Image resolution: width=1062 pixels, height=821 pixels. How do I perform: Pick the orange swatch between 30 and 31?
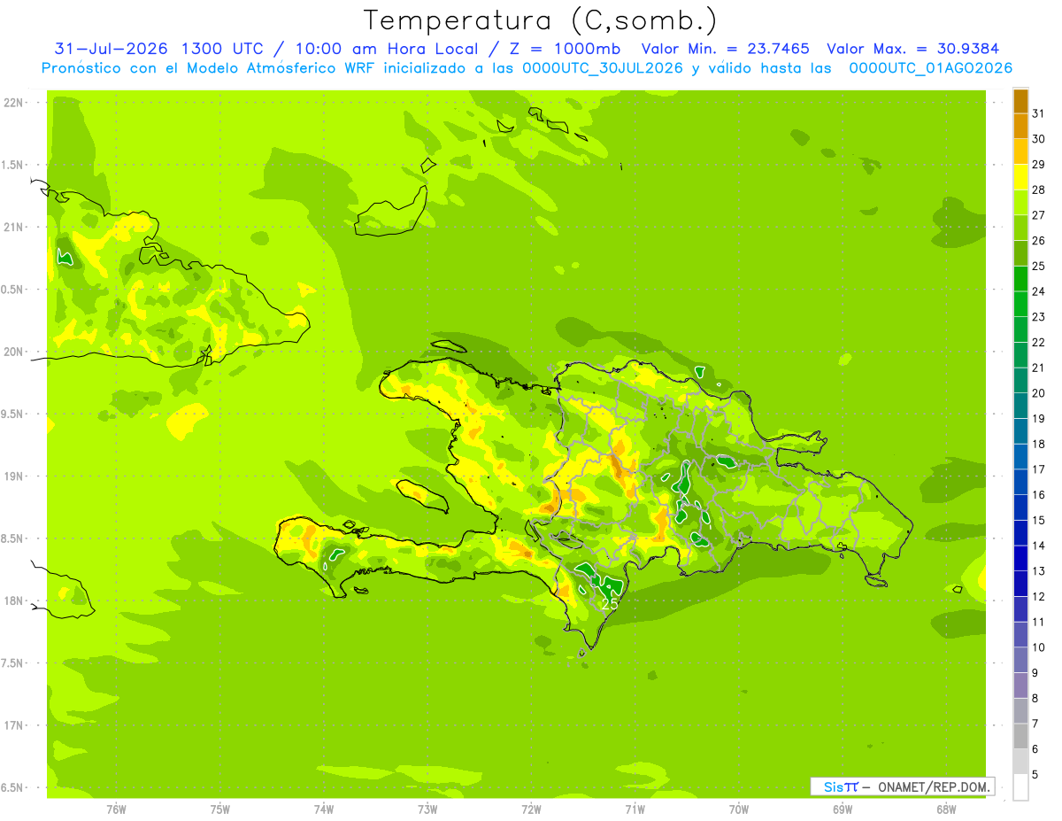point(1020,127)
